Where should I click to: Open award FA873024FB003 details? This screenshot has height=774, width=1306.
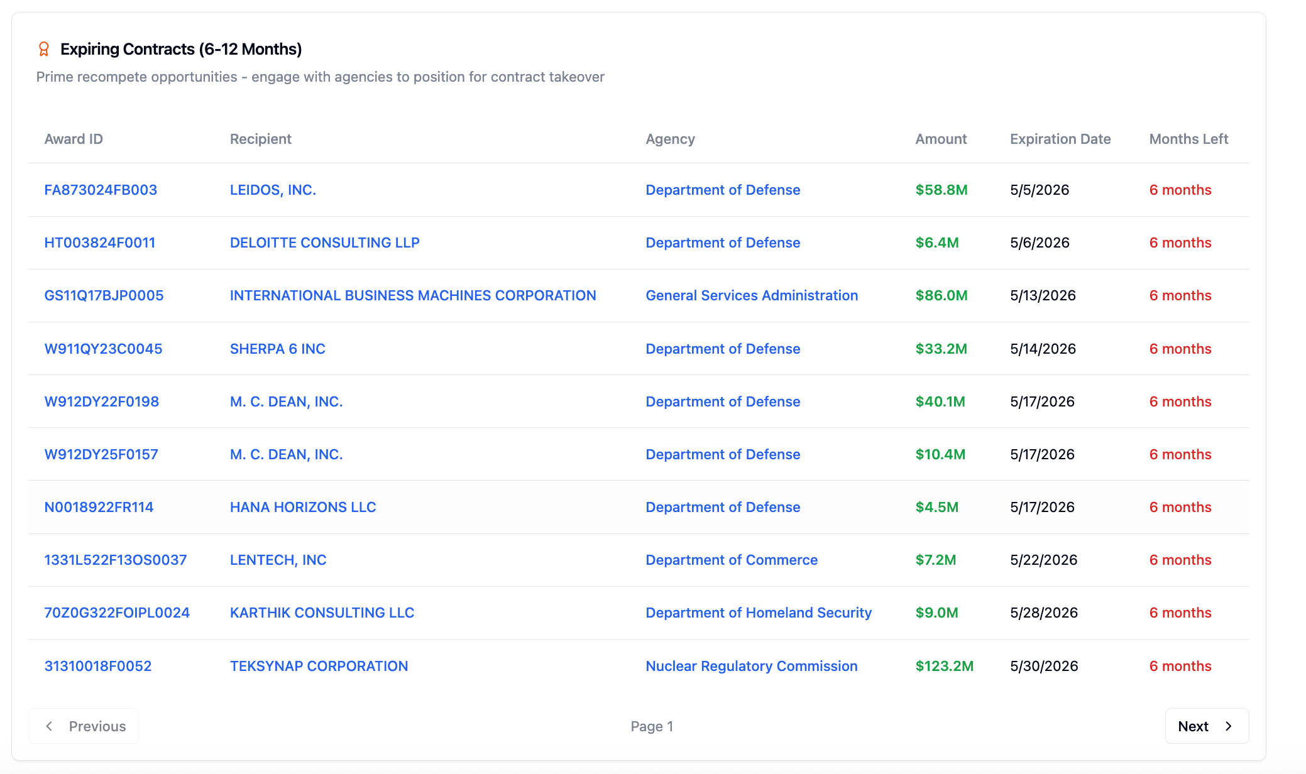[x=101, y=189]
